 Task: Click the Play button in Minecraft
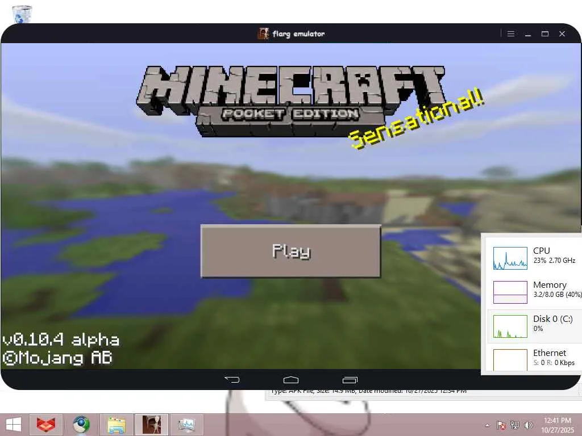tap(290, 250)
